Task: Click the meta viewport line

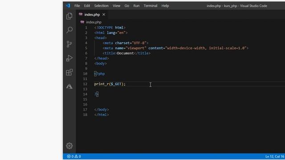Action: coord(175,48)
